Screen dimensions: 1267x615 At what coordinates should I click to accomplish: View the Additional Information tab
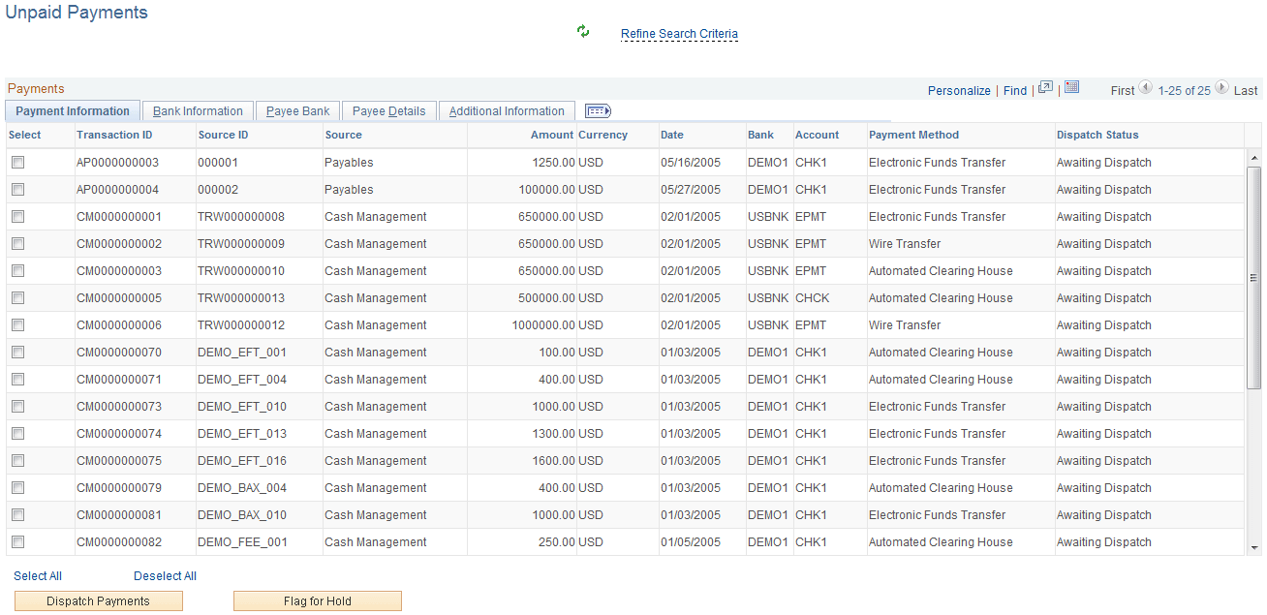click(x=507, y=110)
